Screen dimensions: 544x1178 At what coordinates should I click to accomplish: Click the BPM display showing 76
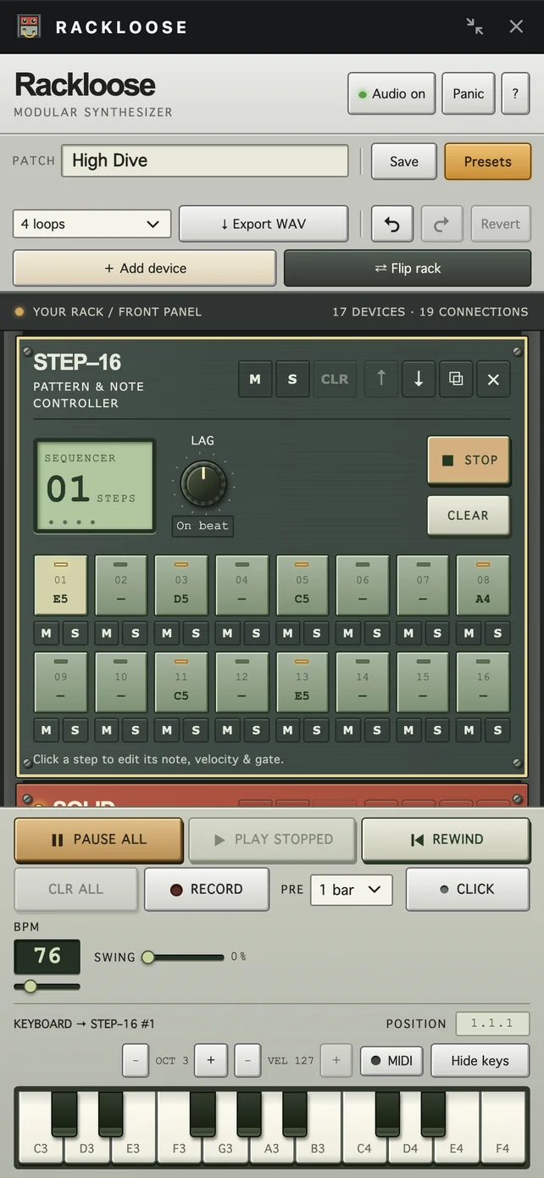pyautogui.click(x=47, y=956)
